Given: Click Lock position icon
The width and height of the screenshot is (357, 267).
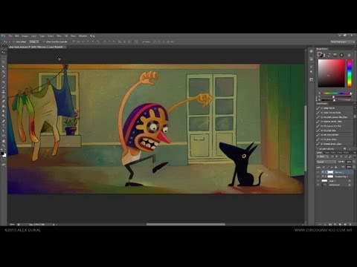Looking at the screenshot, I should pos(332,167).
